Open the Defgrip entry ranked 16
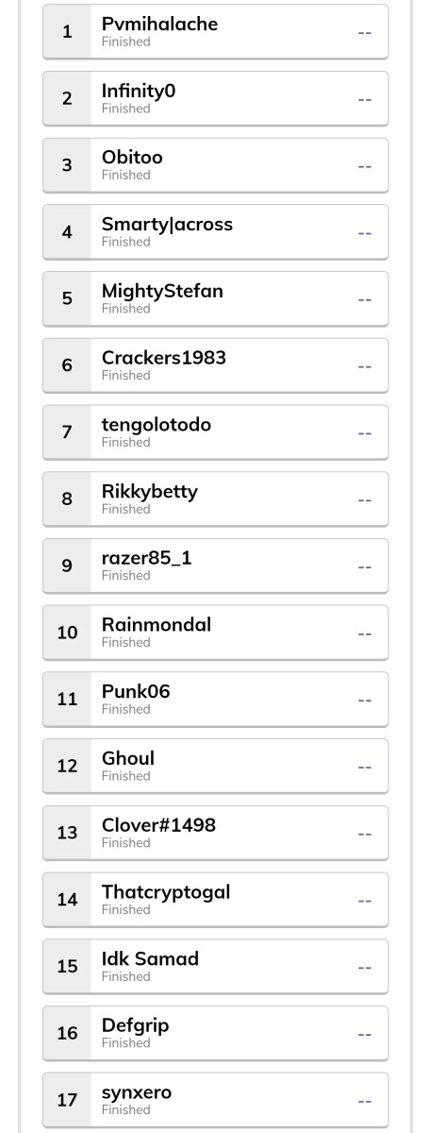Viewport: 428px width, 1133px height. (x=215, y=1034)
